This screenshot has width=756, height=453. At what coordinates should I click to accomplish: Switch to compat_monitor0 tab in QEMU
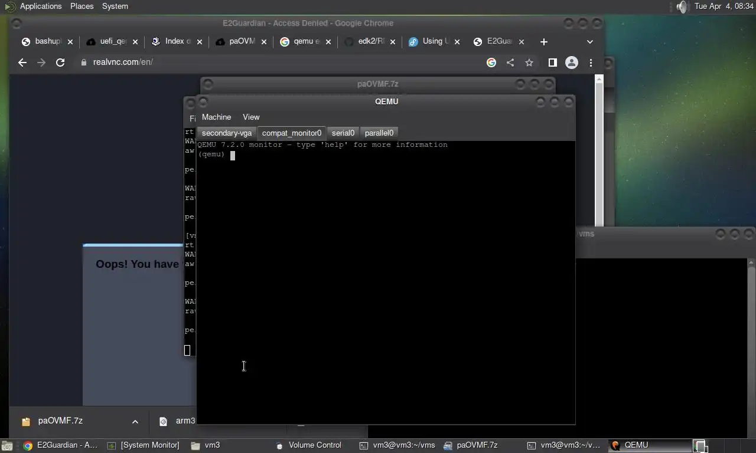pyautogui.click(x=292, y=133)
